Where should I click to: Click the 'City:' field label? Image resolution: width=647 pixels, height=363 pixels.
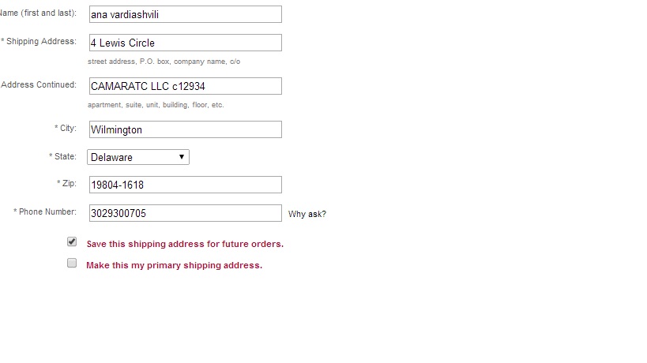[x=66, y=128]
